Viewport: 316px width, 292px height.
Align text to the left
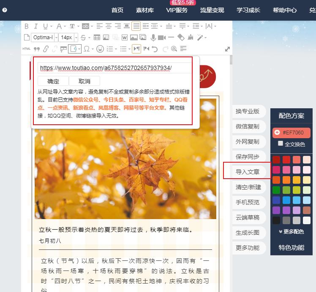tap(99, 26)
